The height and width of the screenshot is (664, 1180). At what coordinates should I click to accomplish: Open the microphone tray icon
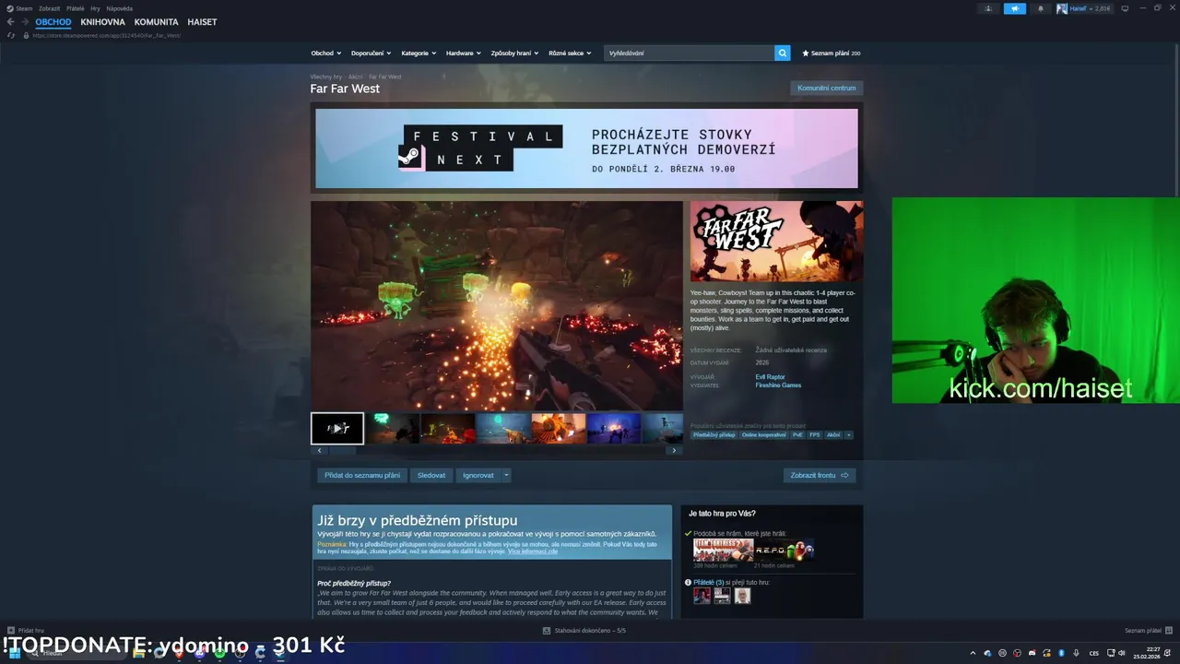1076,653
